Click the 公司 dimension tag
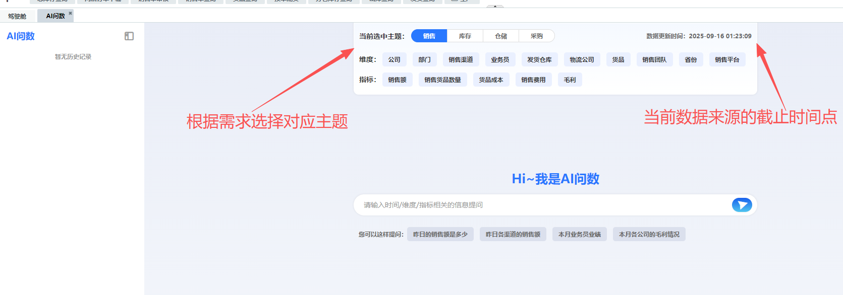This screenshot has width=843, height=295. tap(394, 60)
